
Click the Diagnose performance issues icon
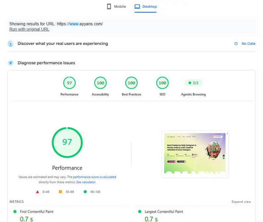(x=11, y=63)
